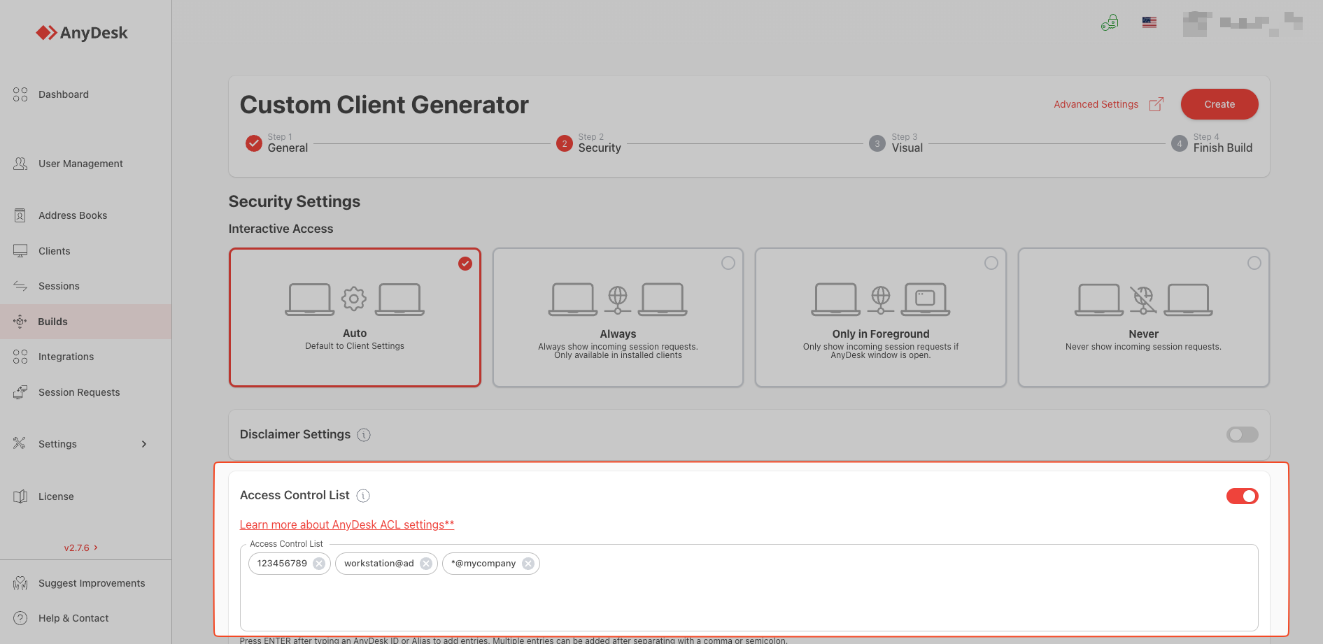Viewport: 1323px width, 644px height.
Task: Select Only in Foreground access option
Action: 880,317
